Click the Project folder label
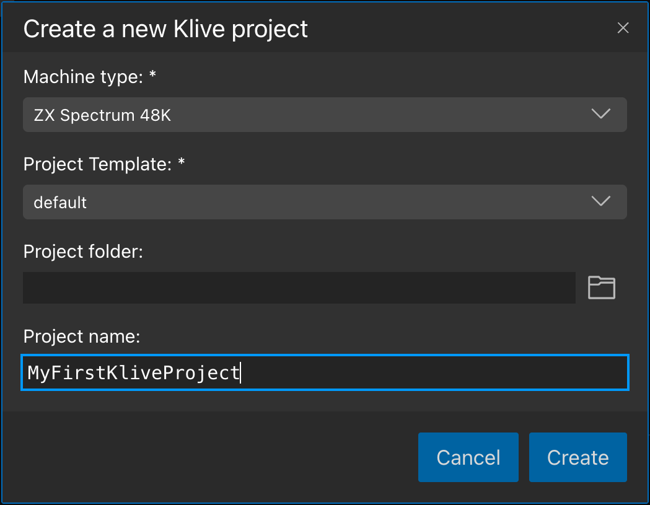 (x=83, y=252)
